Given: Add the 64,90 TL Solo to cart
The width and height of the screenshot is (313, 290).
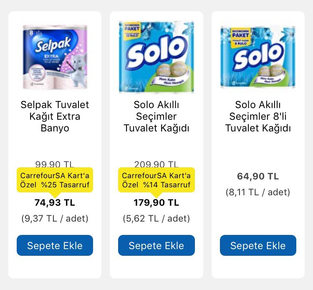Looking at the screenshot, I should point(258,245).
